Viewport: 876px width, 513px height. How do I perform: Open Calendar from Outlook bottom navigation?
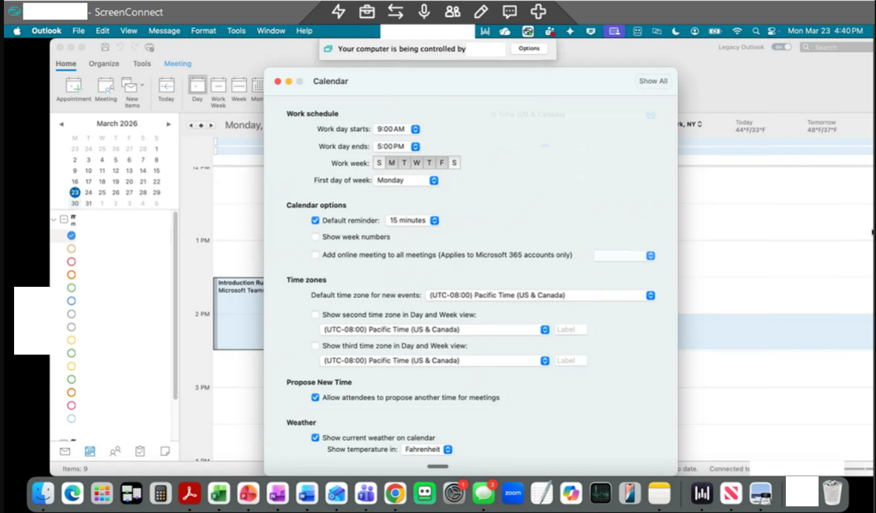click(90, 452)
